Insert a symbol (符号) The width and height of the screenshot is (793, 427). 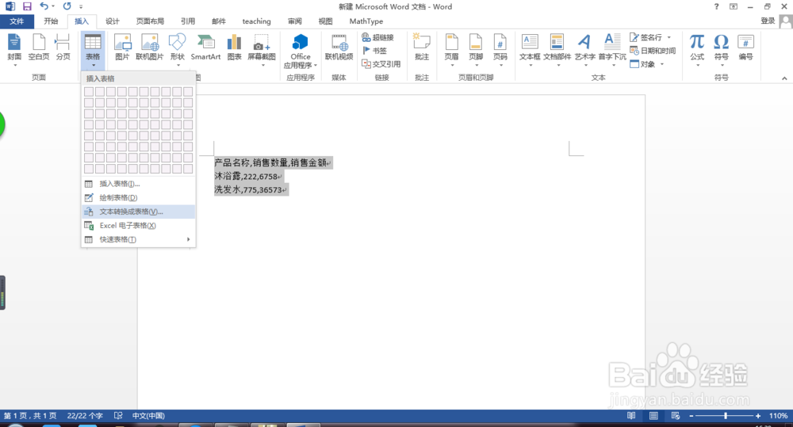721,50
